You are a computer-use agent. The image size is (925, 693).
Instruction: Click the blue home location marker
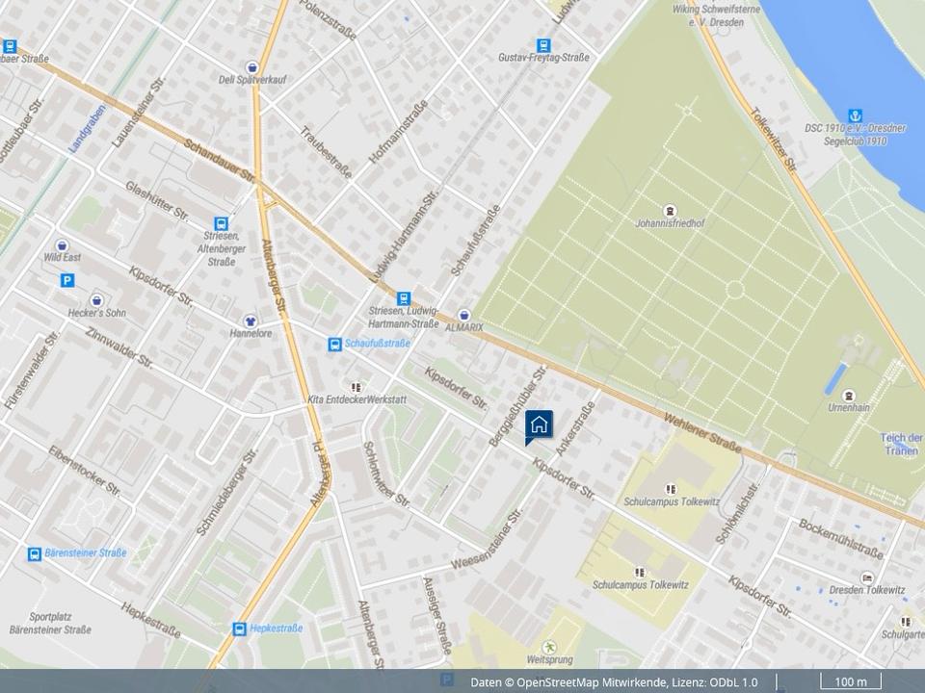point(540,424)
